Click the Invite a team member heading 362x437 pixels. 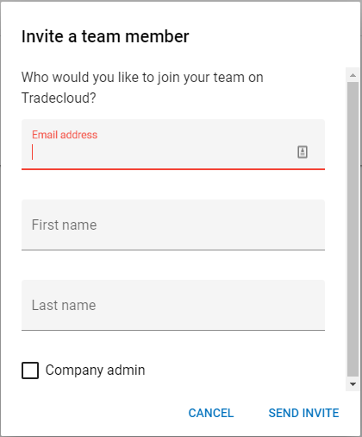(x=105, y=36)
